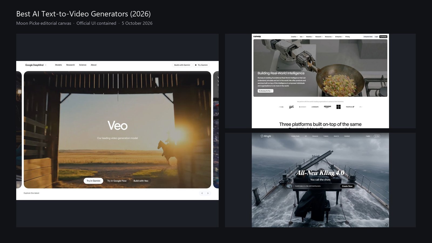
Task: Open the Research menu on DeepMind
Action: pyautogui.click(x=70, y=65)
